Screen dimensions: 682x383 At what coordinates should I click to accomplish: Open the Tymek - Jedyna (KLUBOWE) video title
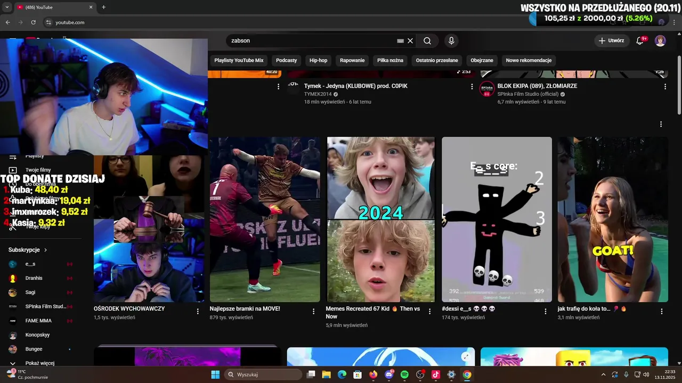point(356,86)
